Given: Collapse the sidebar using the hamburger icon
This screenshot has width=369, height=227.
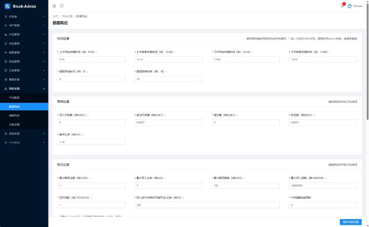Looking at the screenshot, I should pos(54,6).
